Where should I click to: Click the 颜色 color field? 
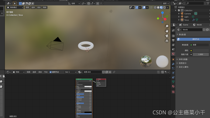pos(201,51)
